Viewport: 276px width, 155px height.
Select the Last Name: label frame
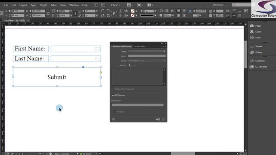click(x=31, y=59)
